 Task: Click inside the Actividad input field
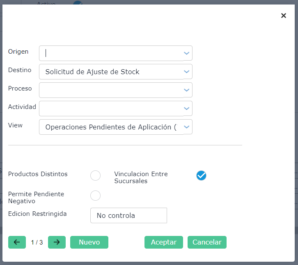[111, 109]
